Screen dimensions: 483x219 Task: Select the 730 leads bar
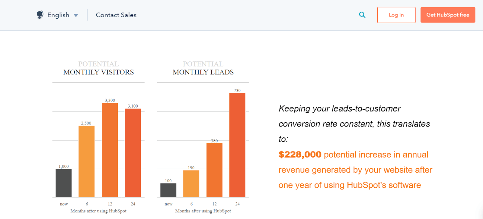[237, 145]
